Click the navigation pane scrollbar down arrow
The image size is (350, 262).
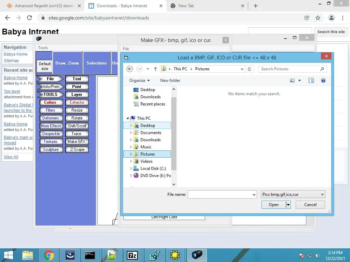coord(174,185)
